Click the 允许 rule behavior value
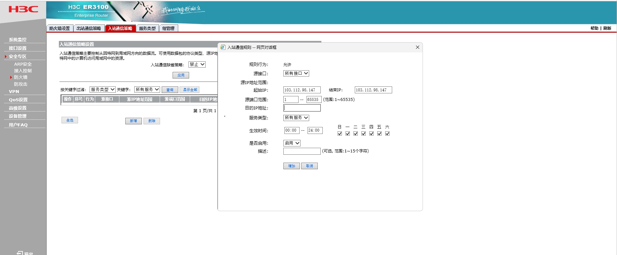Viewport: 617px width, 255px height. (287, 65)
